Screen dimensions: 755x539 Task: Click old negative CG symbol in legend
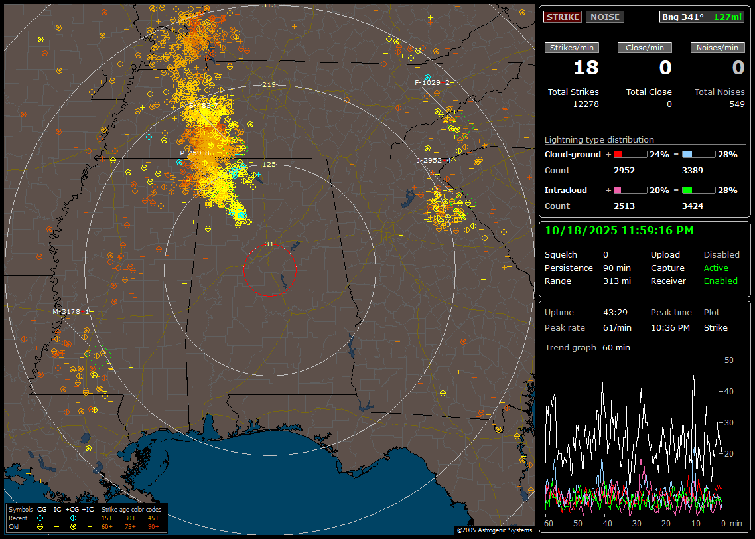coord(40,526)
